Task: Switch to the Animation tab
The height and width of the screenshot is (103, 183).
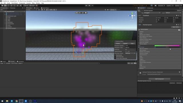Action: pyautogui.click(x=20, y=62)
